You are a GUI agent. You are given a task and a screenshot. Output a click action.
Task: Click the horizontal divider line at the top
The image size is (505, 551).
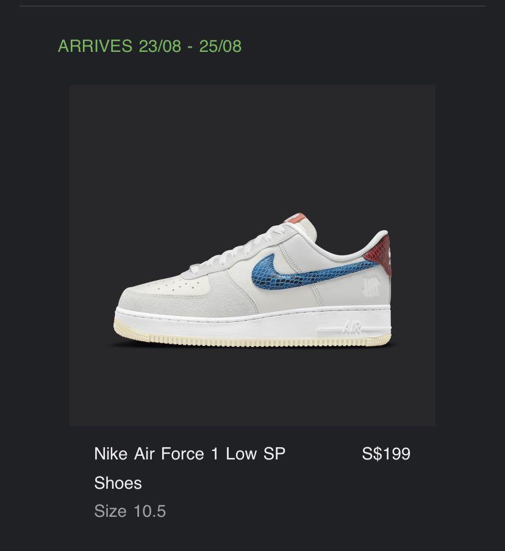pyautogui.click(x=253, y=5)
